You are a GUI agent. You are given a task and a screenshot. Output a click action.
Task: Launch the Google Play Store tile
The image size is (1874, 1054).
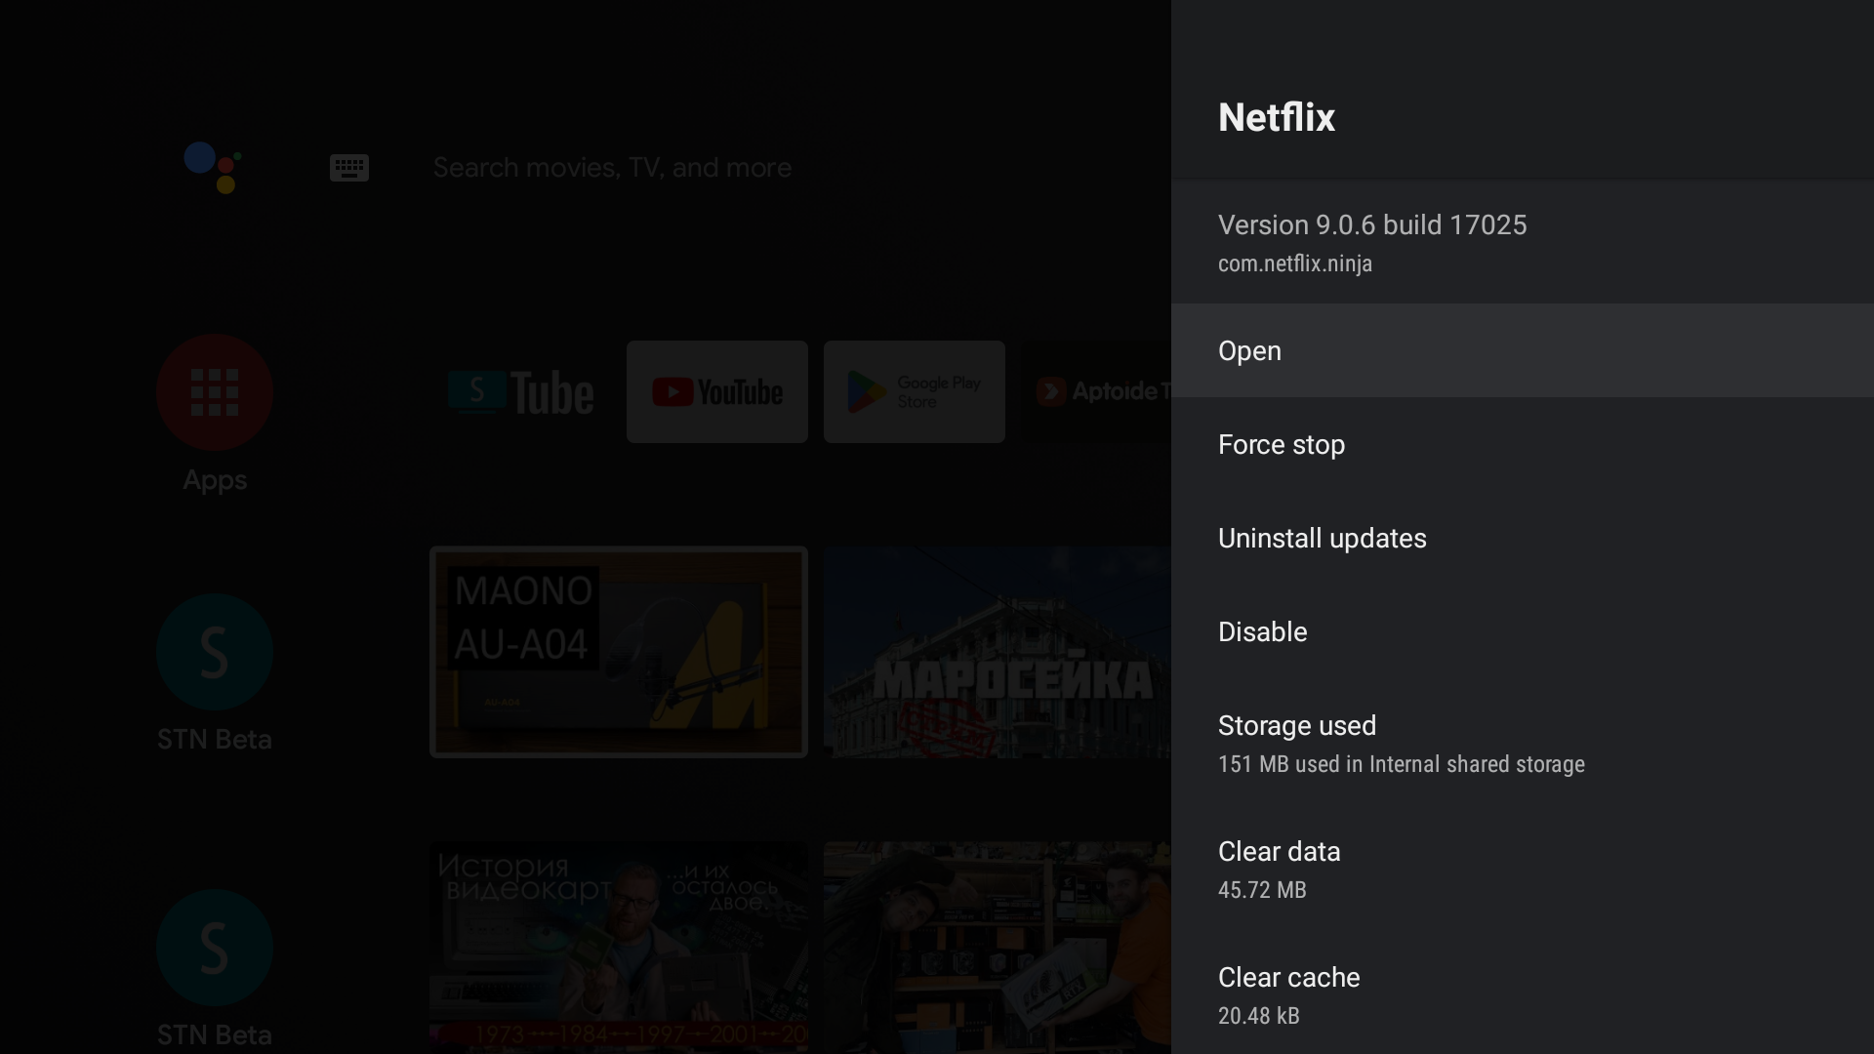(x=915, y=391)
